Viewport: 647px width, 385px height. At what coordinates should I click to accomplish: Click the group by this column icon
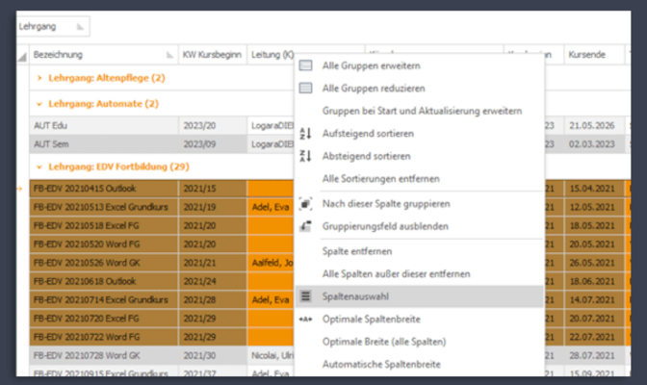tap(305, 204)
